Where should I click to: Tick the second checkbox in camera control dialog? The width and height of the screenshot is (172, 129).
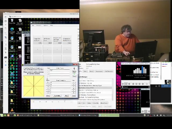[48, 73]
